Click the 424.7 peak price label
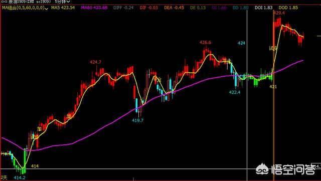The image size is (321, 181). pos(95,62)
